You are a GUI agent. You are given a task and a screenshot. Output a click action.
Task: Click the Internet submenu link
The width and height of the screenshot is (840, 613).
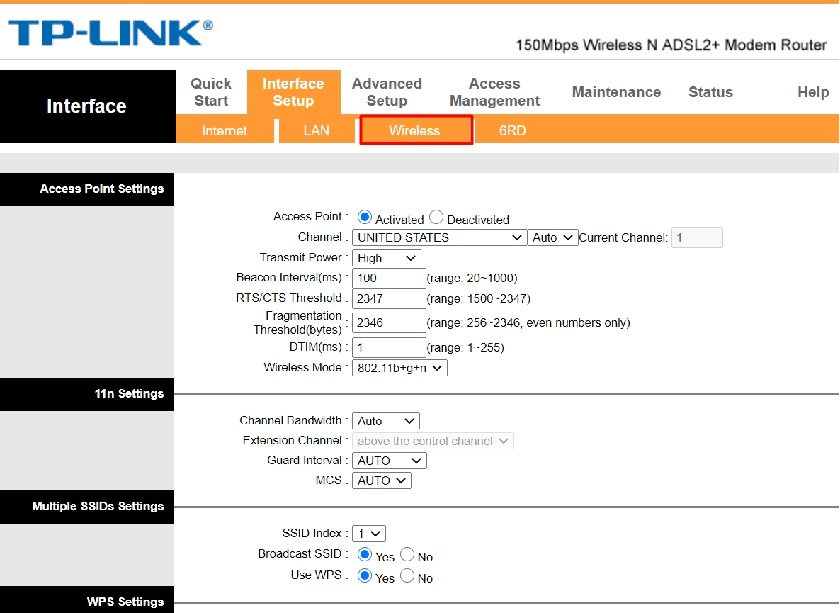pos(225,131)
